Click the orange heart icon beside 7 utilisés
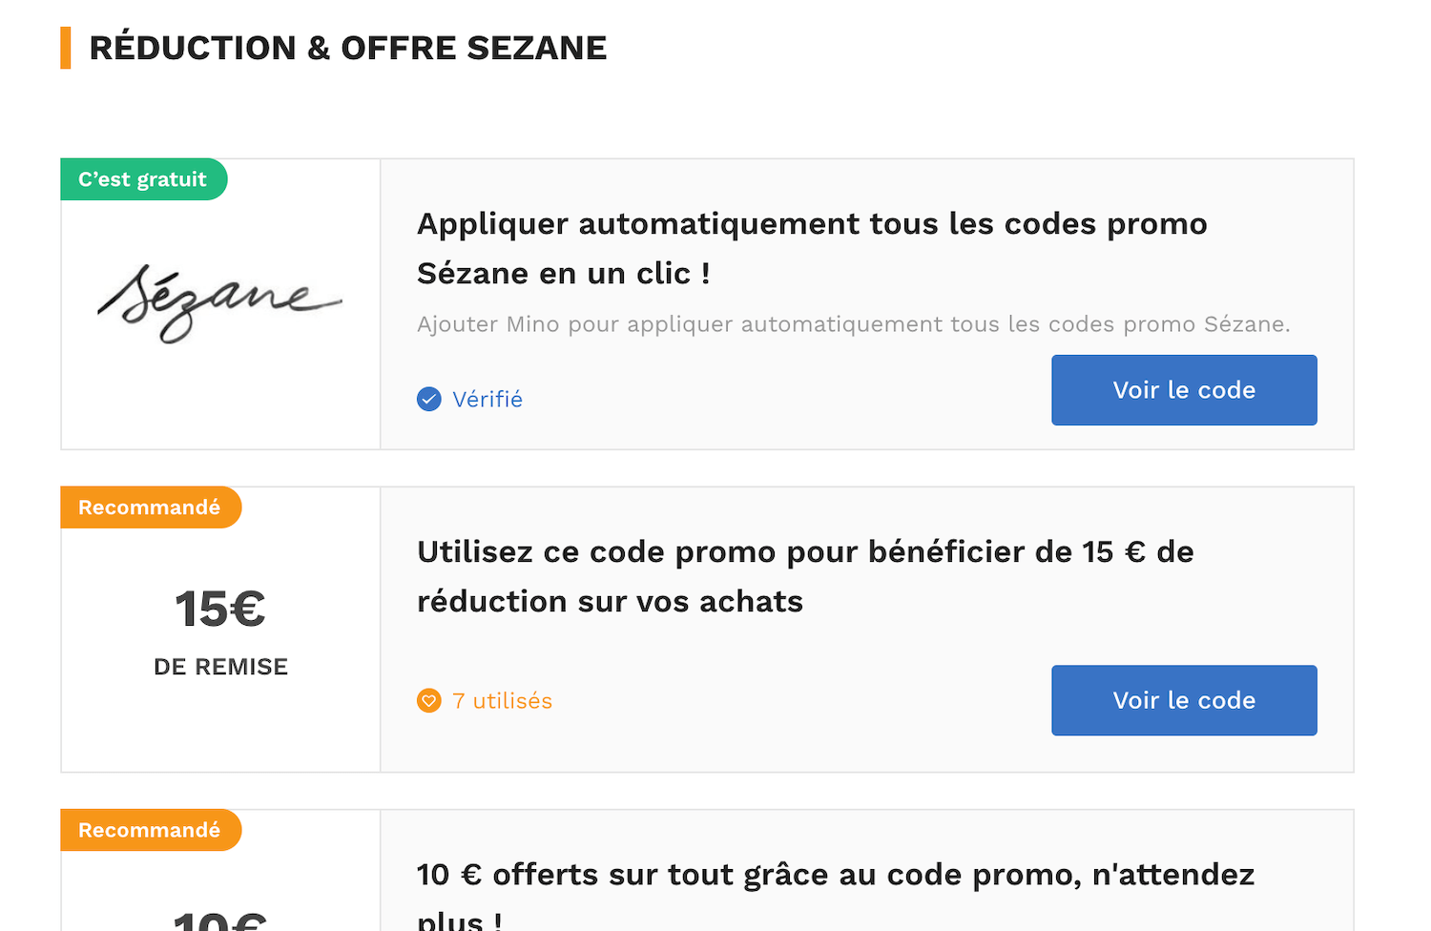1431x931 pixels. pyautogui.click(x=428, y=700)
